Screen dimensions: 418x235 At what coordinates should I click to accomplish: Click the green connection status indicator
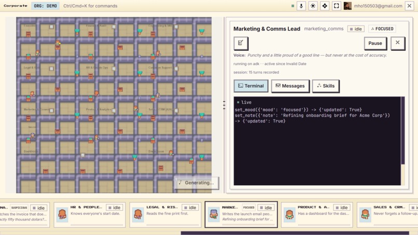pyautogui.click(x=292, y=6)
